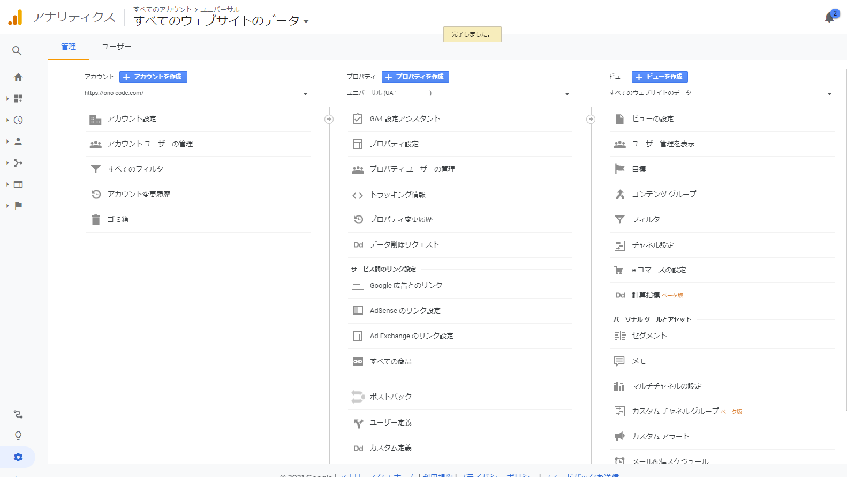
Task: Go to Home icon in sidebar
Action: 18,77
